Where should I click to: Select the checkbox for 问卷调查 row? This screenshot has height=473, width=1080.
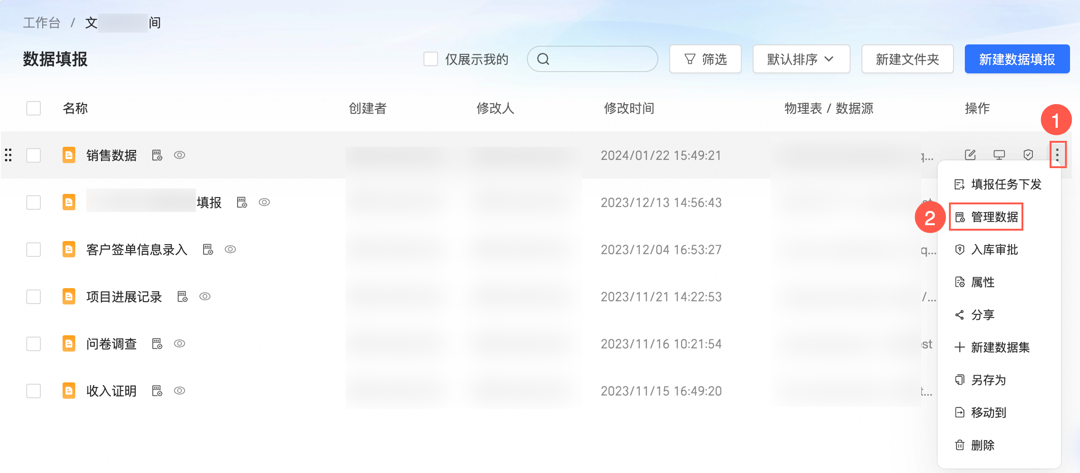pos(34,344)
